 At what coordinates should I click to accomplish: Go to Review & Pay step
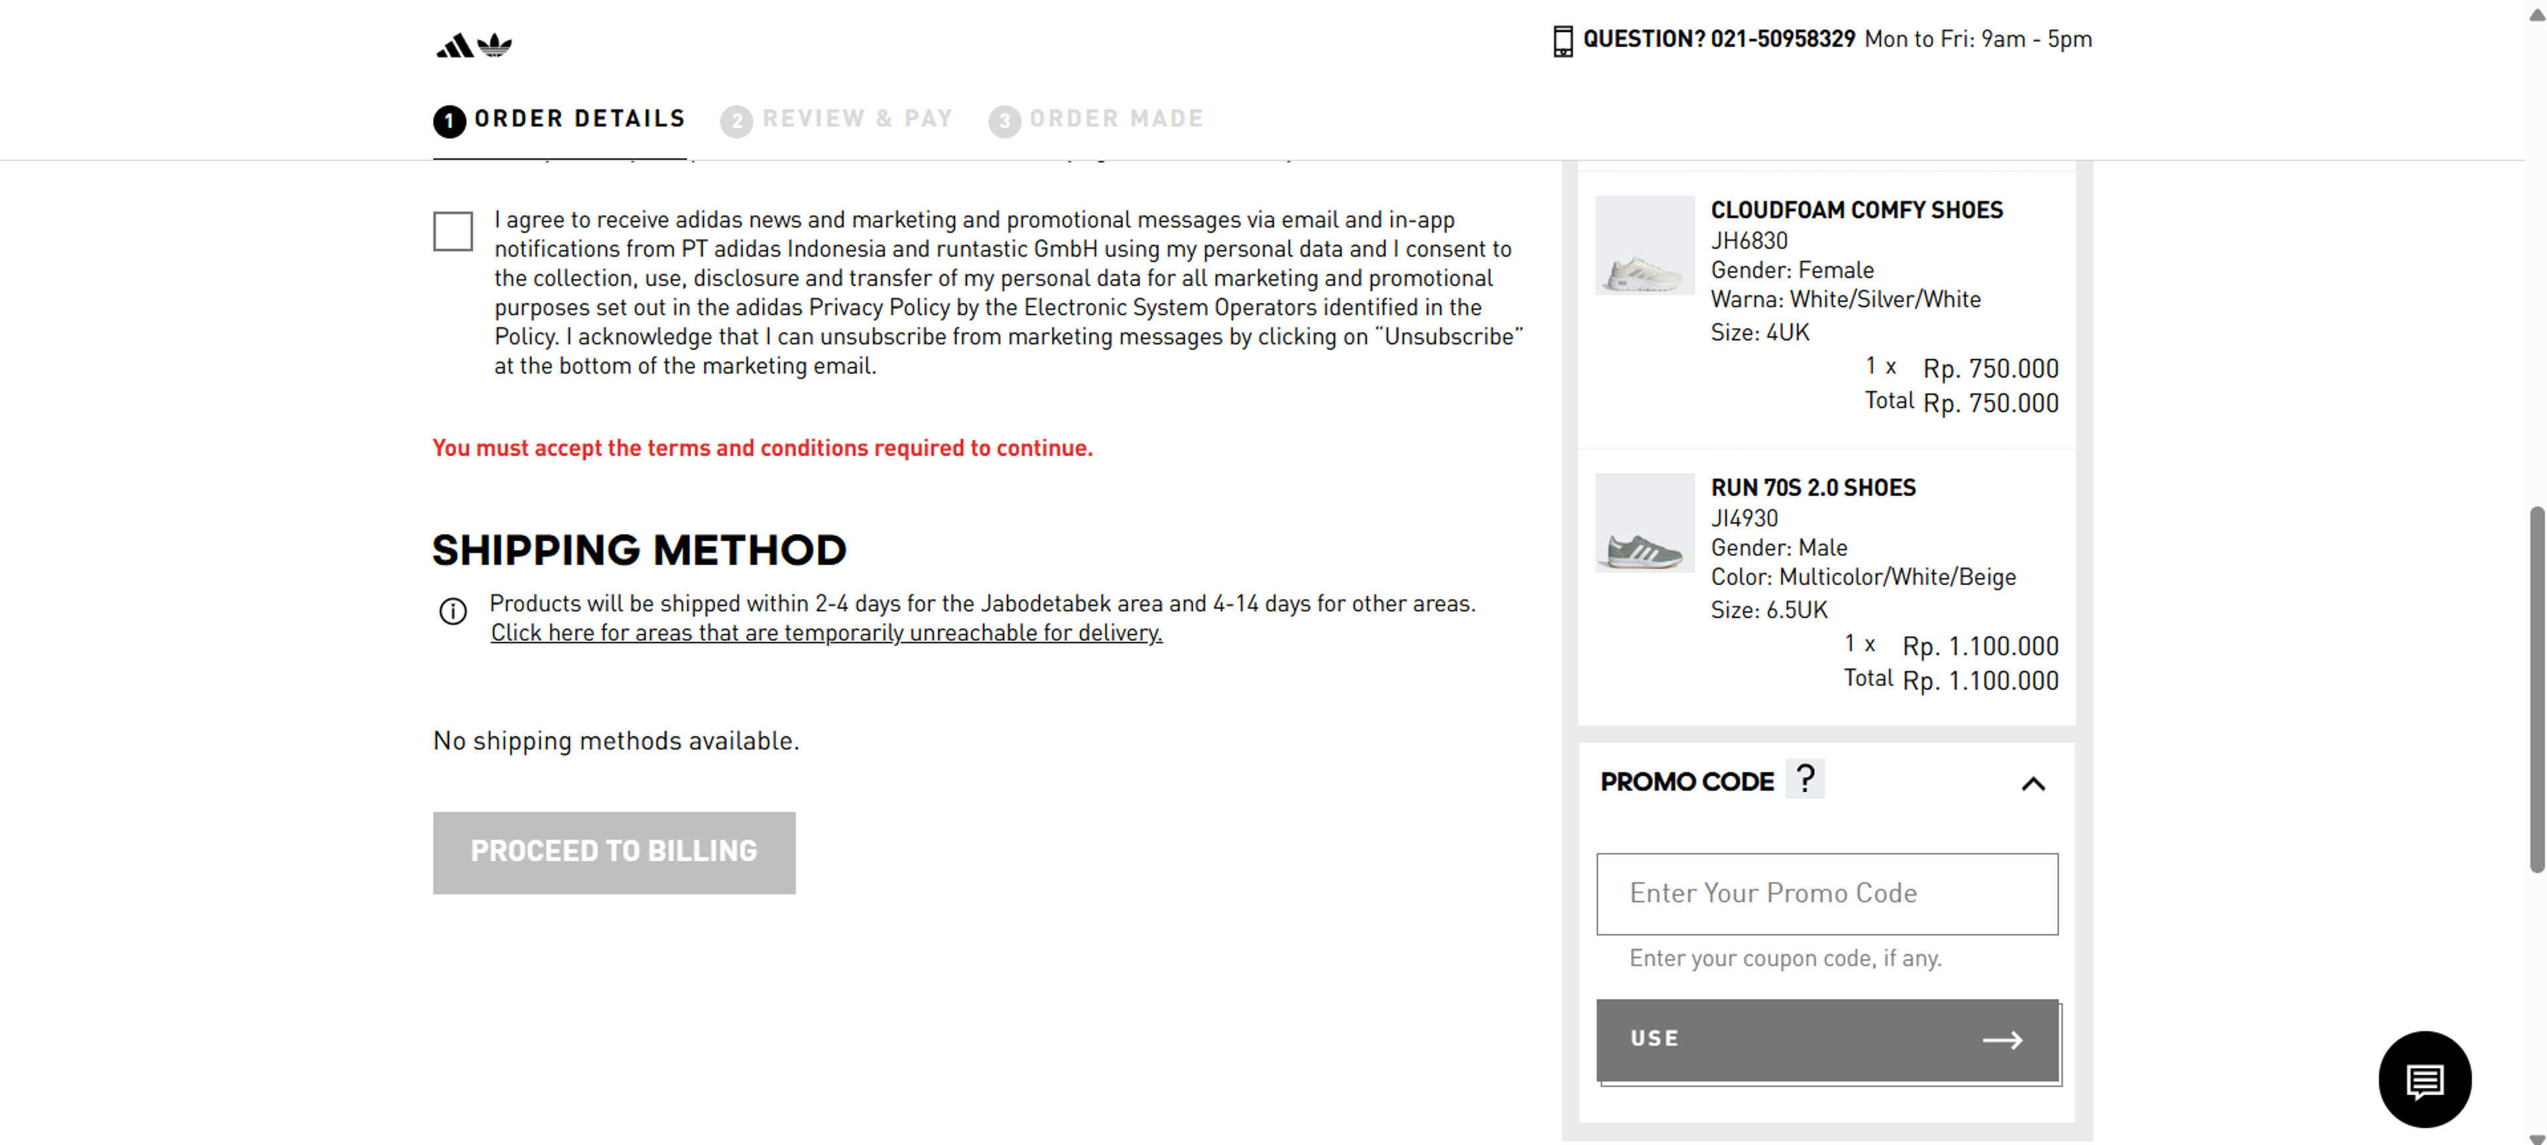(856, 119)
